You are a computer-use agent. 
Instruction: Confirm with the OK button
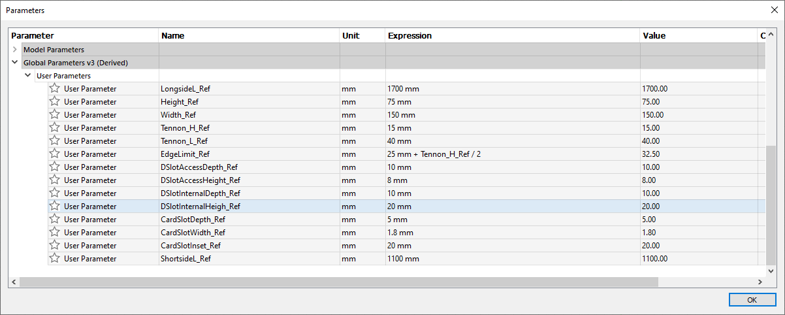point(752,300)
